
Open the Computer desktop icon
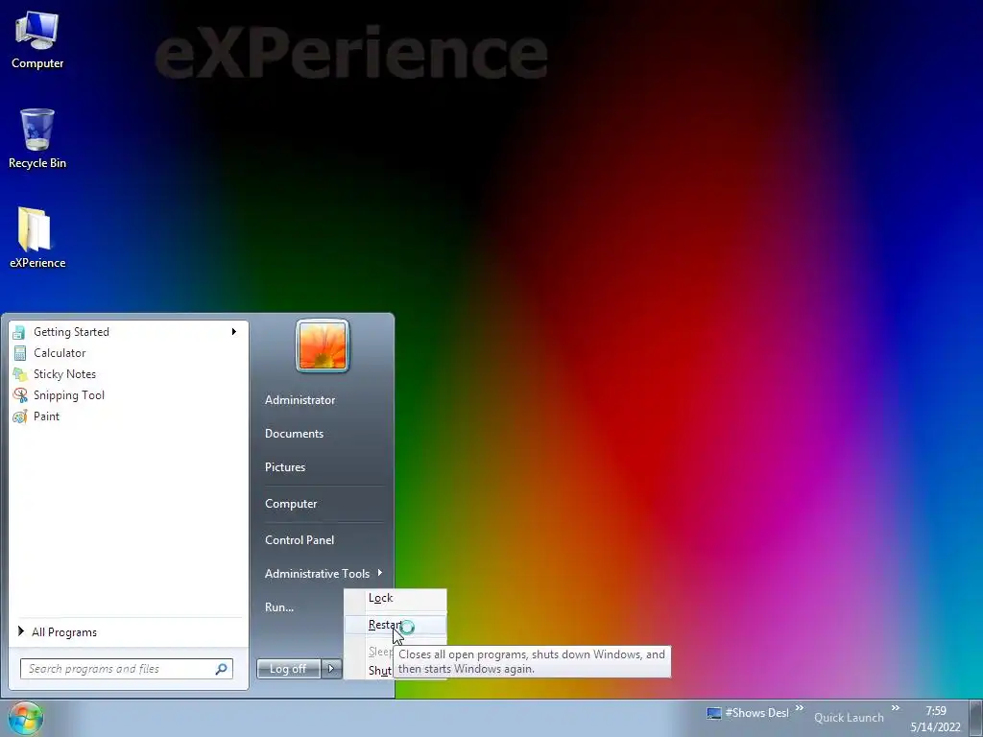(37, 40)
